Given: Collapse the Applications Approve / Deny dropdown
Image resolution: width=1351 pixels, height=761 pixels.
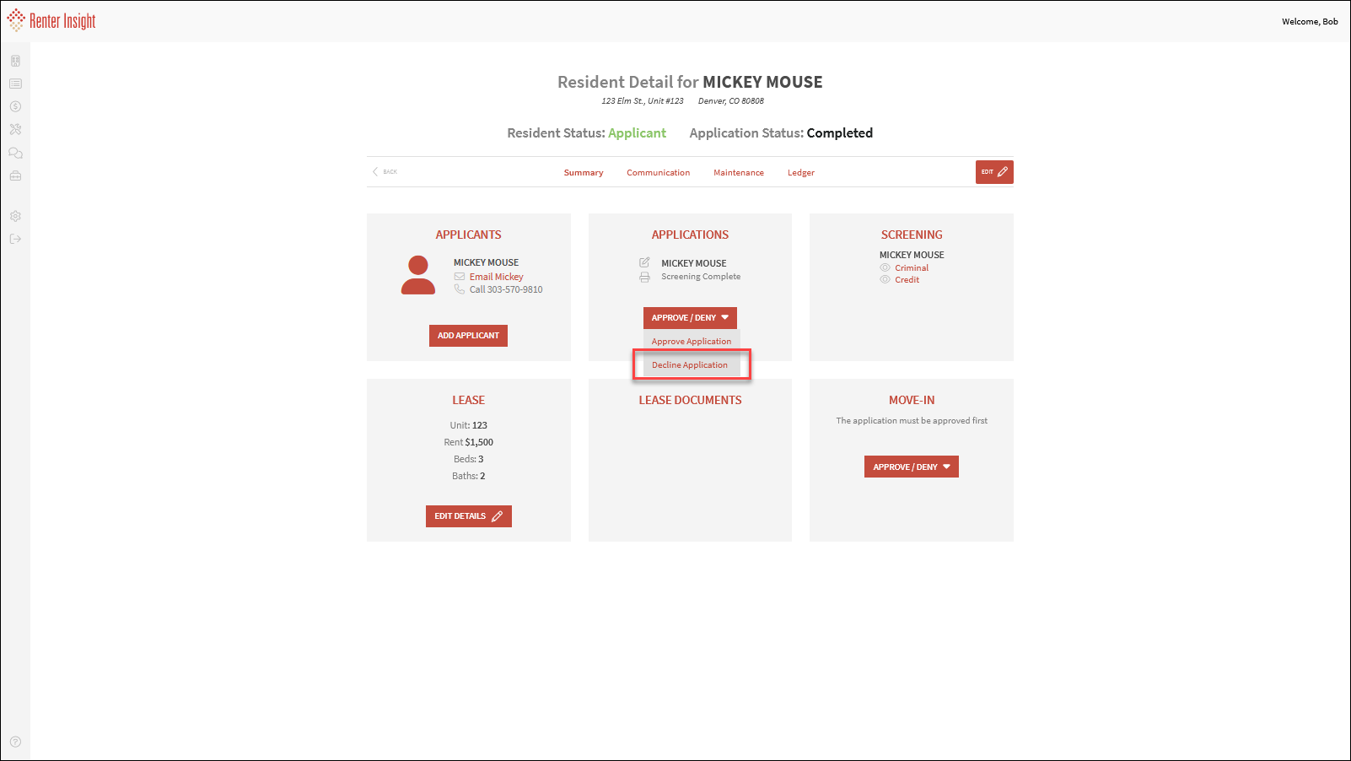Looking at the screenshot, I should click(x=690, y=318).
